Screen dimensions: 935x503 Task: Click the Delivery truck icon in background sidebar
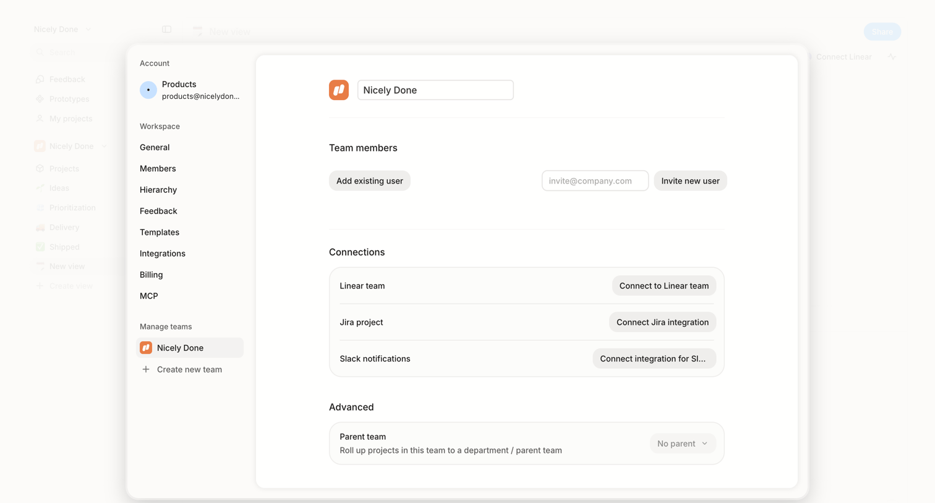pos(40,227)
